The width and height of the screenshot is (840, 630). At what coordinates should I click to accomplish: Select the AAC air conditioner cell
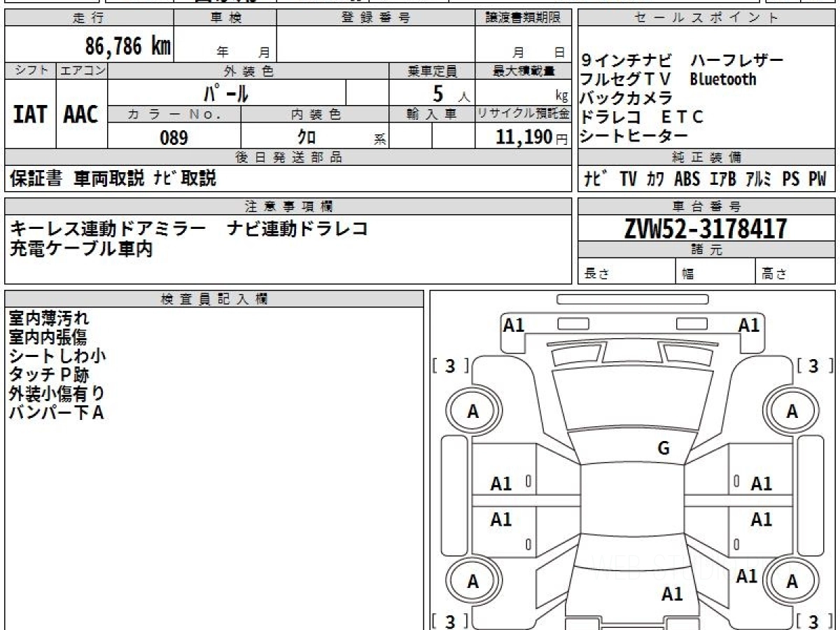tap(81, 115)
